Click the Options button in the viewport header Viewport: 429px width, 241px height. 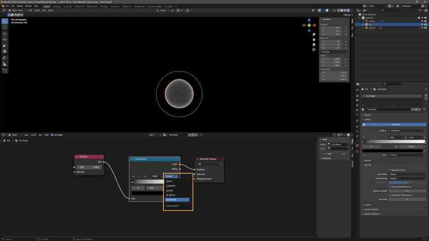pos(347,15)
